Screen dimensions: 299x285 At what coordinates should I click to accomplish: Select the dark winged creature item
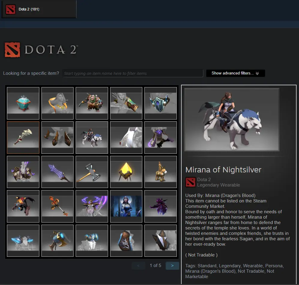coord(23,206)
